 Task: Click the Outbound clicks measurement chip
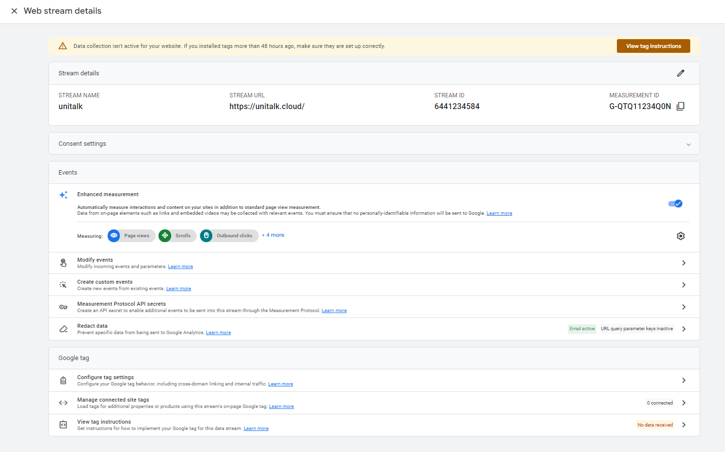[x=229, y=236]
